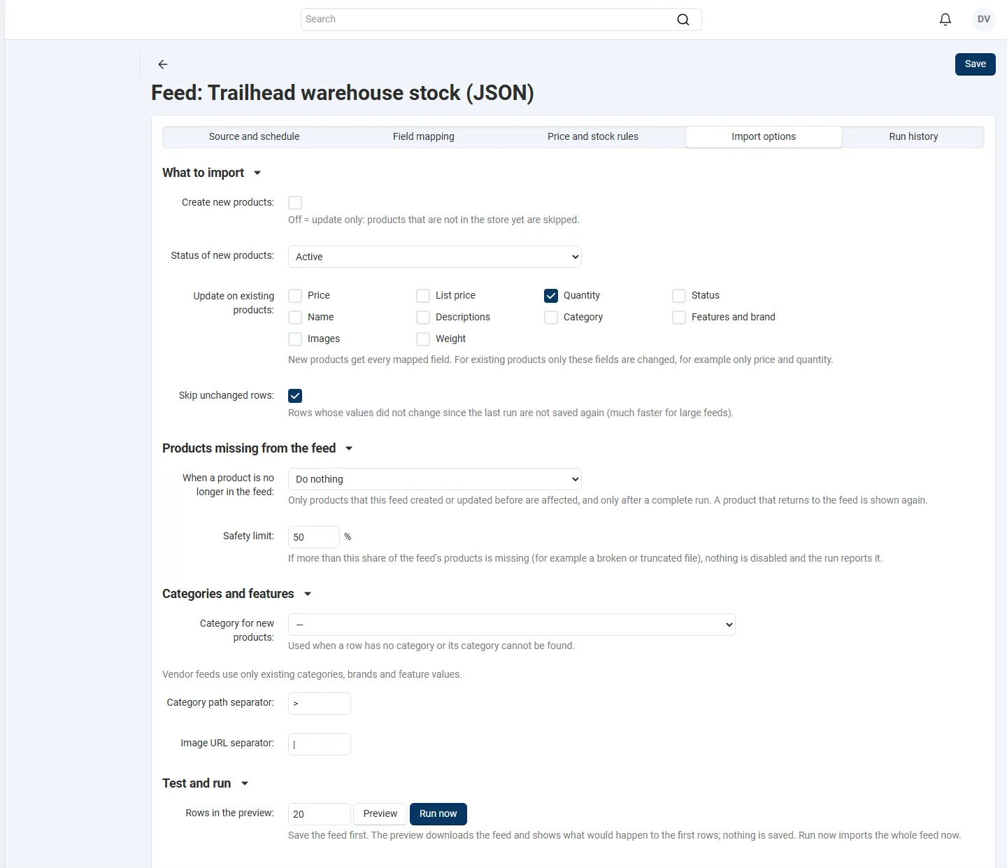This screenshot has width=1007, height=868.
Task: Tick the Descriptions checkbox
Action: pos(423,318)
